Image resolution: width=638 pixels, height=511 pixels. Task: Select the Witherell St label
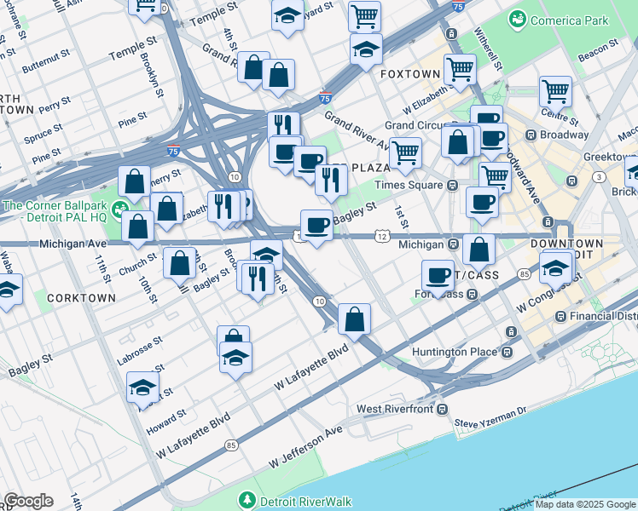point(488,49)
